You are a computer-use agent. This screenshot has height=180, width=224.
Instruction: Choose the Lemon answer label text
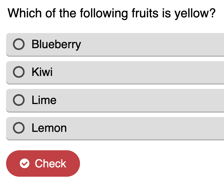[49, 128]
